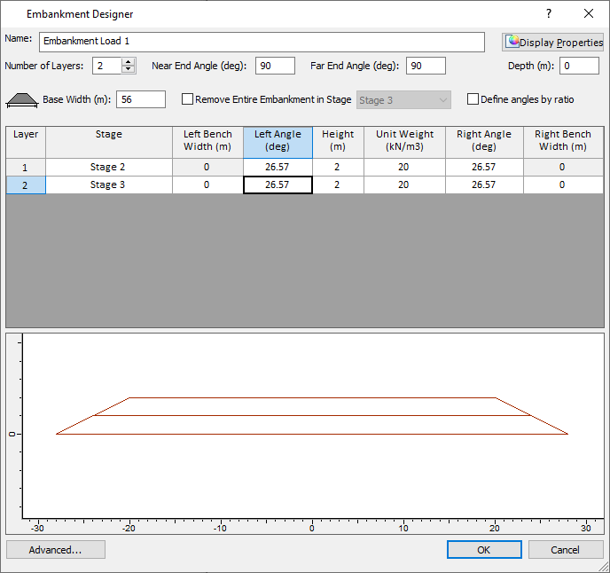Screen dimensions: 610x573
Task: Enable Remove Entire Embankment in Stage checkbox
Action: (x=187, y=100)
